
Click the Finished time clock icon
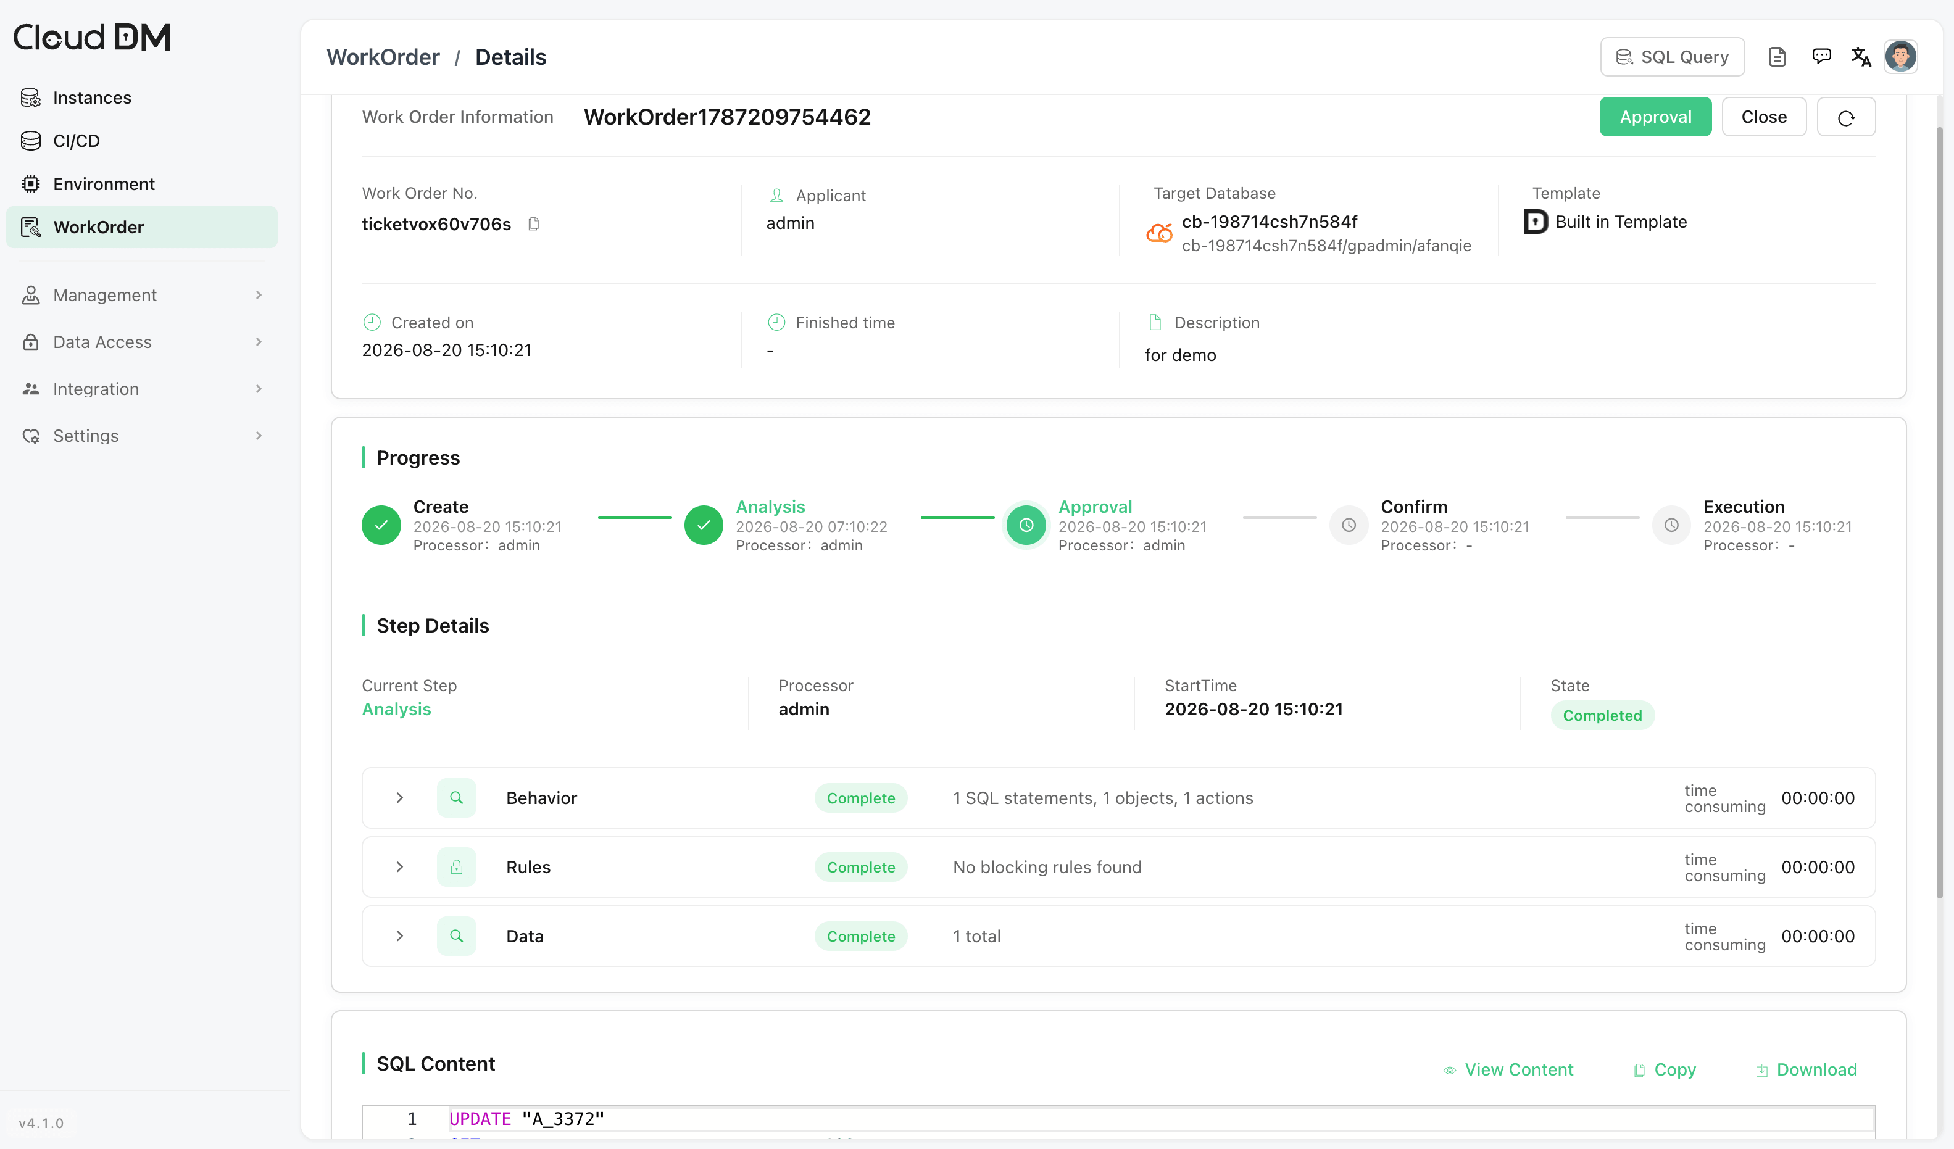coord(776,321)
